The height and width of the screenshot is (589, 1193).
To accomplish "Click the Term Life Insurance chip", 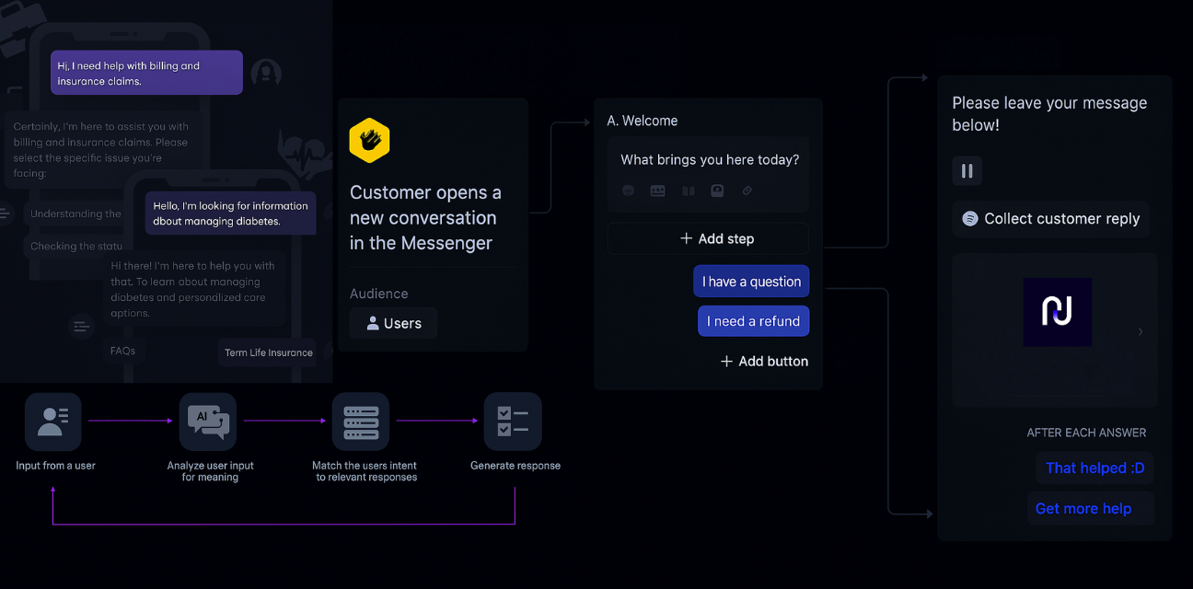I will (269, 352).
